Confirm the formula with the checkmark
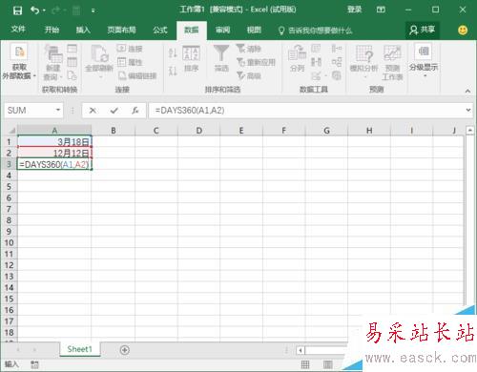The image size is (477, 372). pos(114,111)
